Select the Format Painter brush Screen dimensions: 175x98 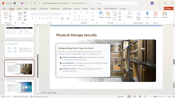(x=10, y=20)
